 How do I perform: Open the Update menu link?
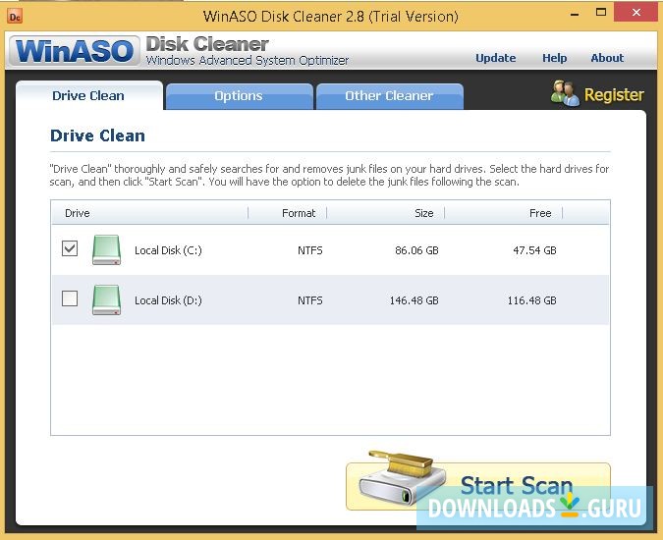coord(496,58)
